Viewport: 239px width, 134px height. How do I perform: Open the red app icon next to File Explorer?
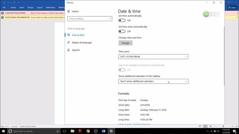click(x=80, y=131)
